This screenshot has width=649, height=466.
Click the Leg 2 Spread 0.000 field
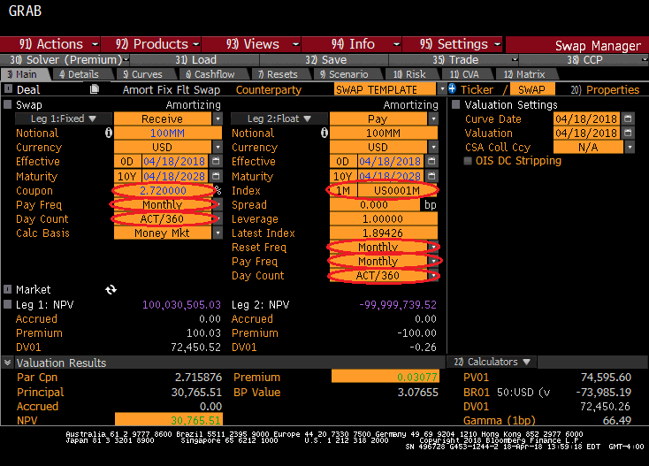[x=375, y=205]
